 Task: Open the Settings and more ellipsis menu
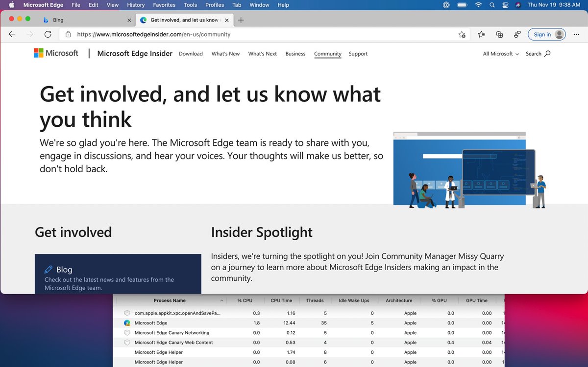(577, 34)
